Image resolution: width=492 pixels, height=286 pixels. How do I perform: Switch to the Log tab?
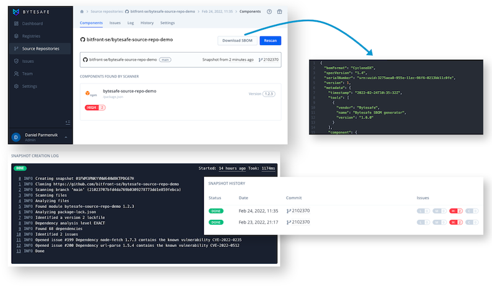pyautogui.click(x=130, y=23)
